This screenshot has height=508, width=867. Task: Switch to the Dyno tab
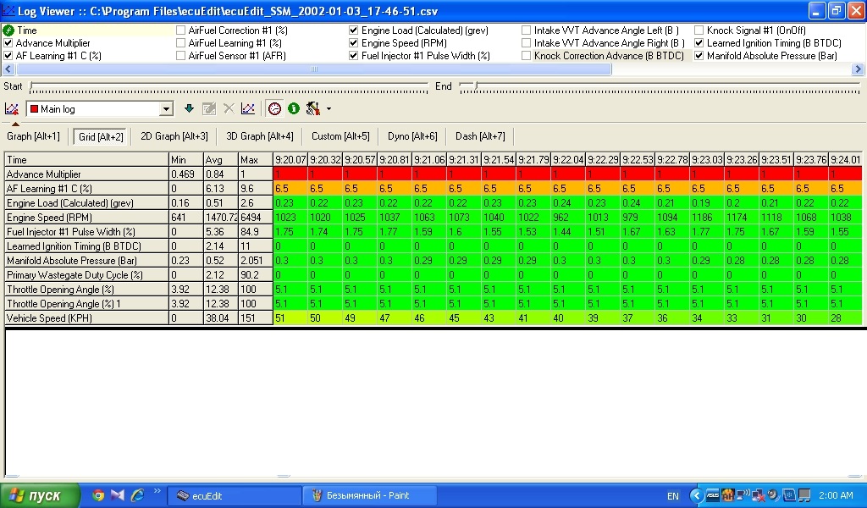click(x=412, y=136)
